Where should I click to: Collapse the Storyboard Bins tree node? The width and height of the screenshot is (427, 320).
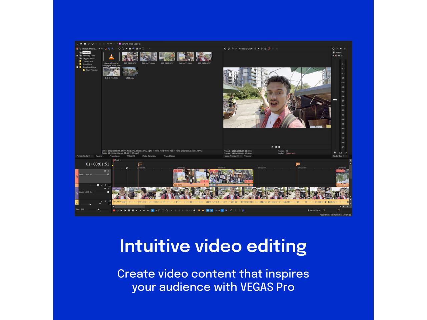[x=77, y=67]
